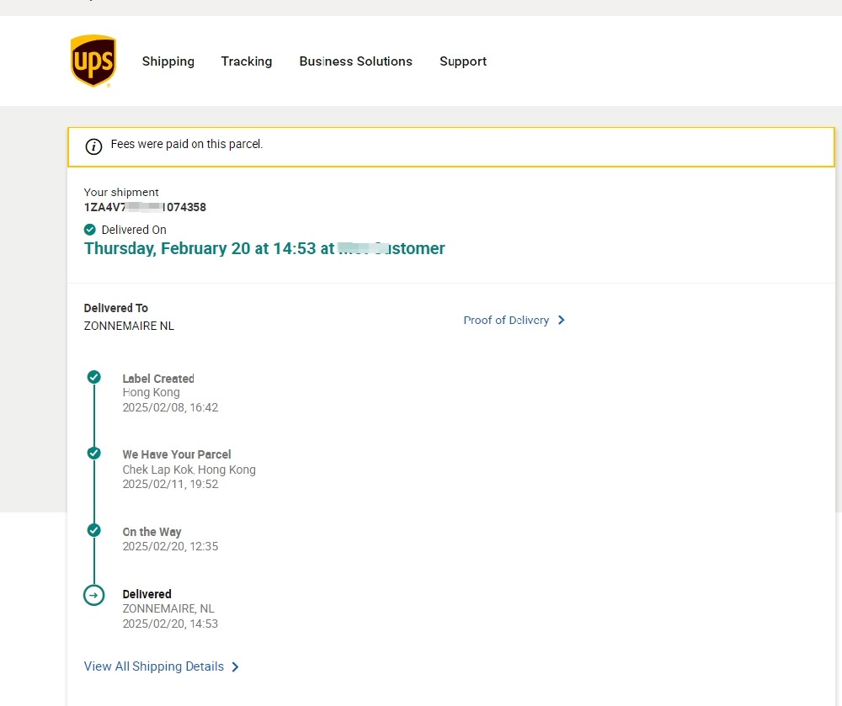Select the Label Created checkmark on the timeline
This screenshot has height=706, width=842.
tap(94, 377)
